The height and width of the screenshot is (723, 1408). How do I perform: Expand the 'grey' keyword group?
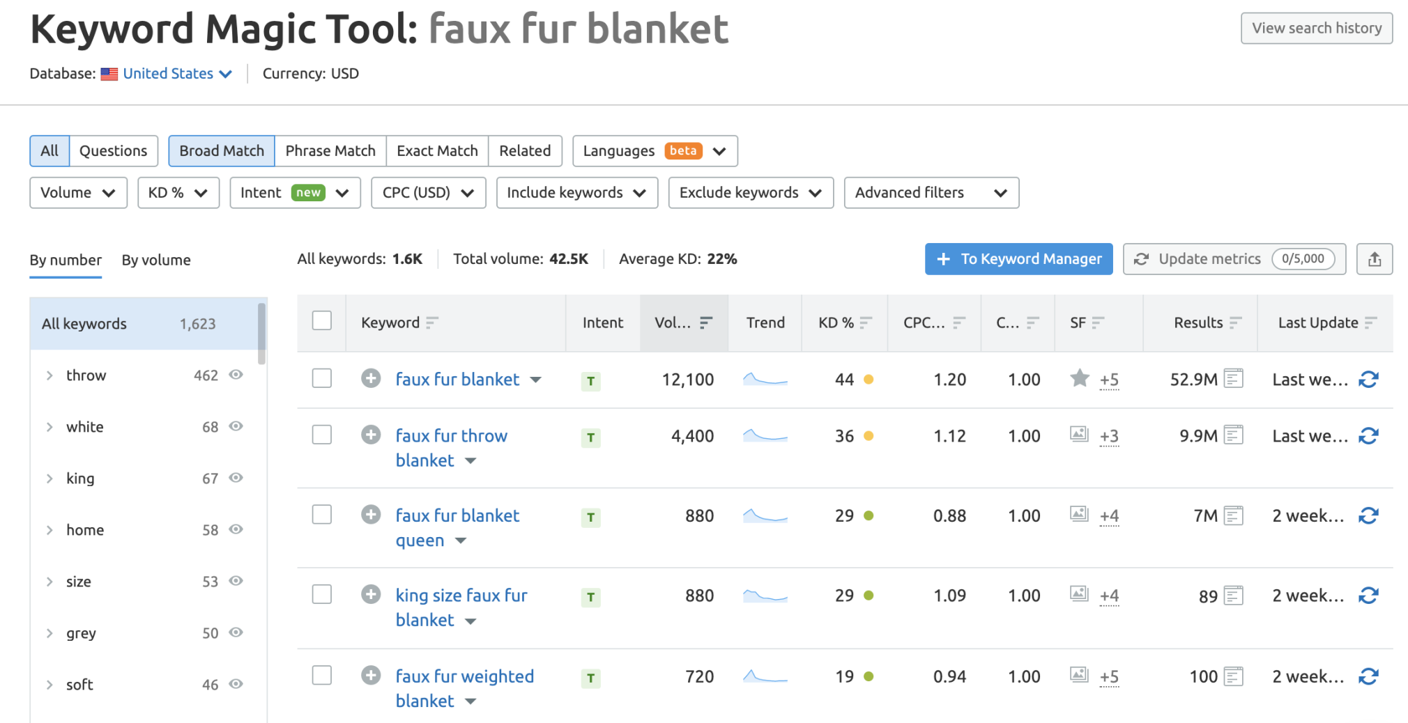[x=49, y=633]
